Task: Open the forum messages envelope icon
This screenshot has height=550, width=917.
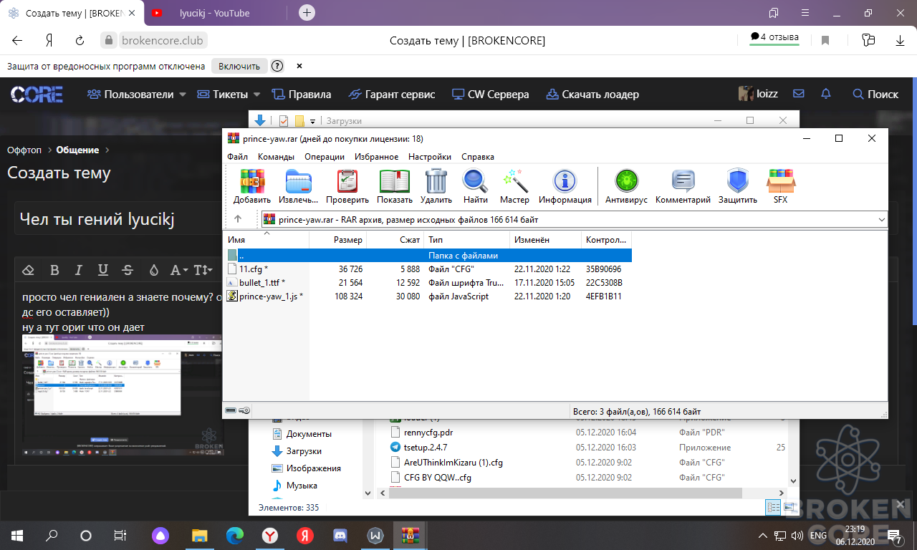Action: click(x=799, y=94)
